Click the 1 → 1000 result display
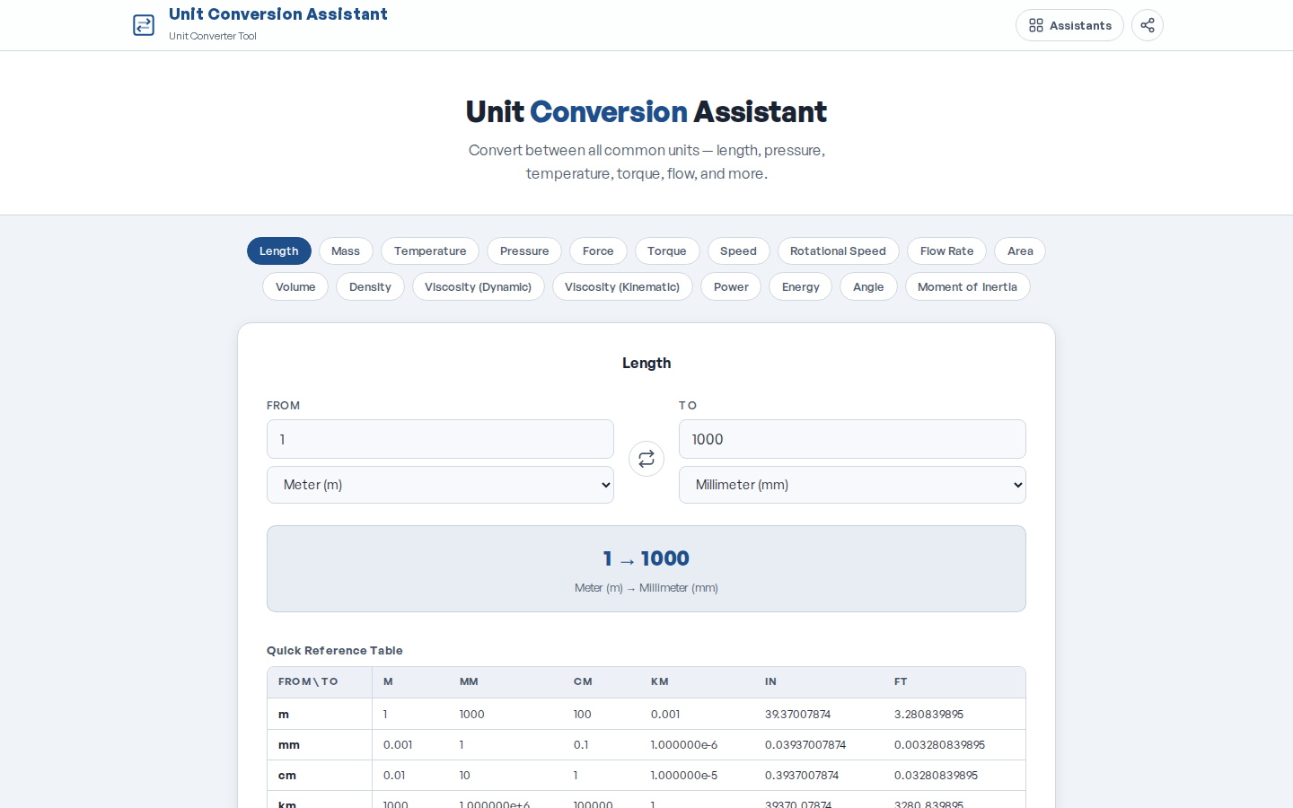This screenshot has width=1293, height=808. 646,558
